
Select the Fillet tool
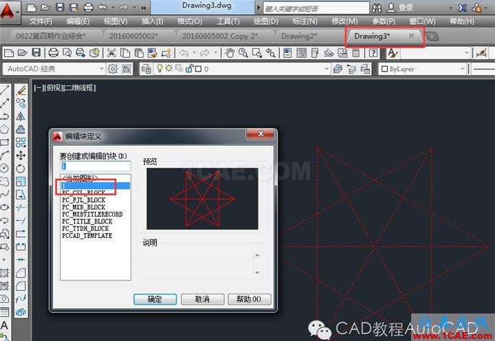21,286
